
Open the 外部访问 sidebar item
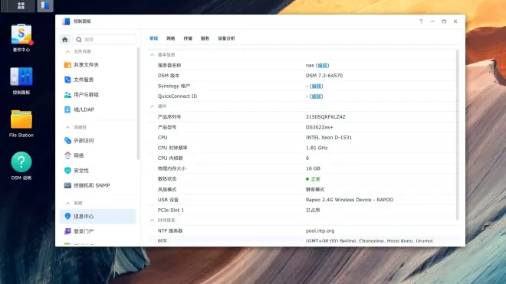(98, 141)
